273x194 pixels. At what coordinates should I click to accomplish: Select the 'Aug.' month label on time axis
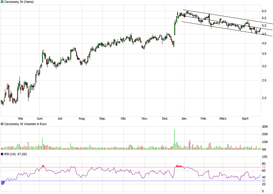click(82, 118)
